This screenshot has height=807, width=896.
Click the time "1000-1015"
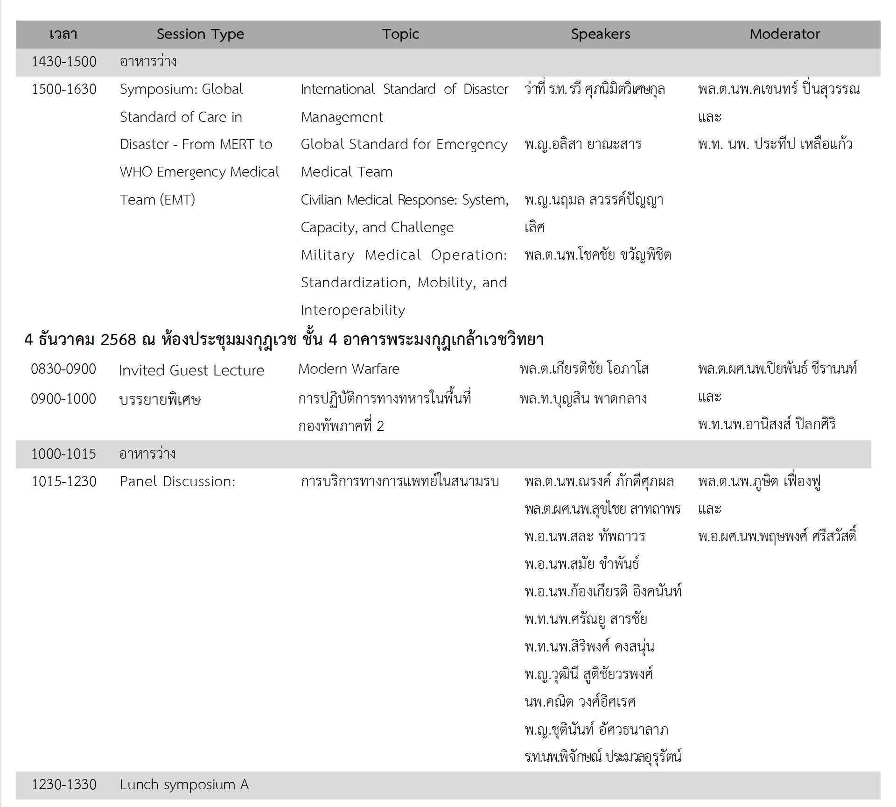(x=63, y=454)
